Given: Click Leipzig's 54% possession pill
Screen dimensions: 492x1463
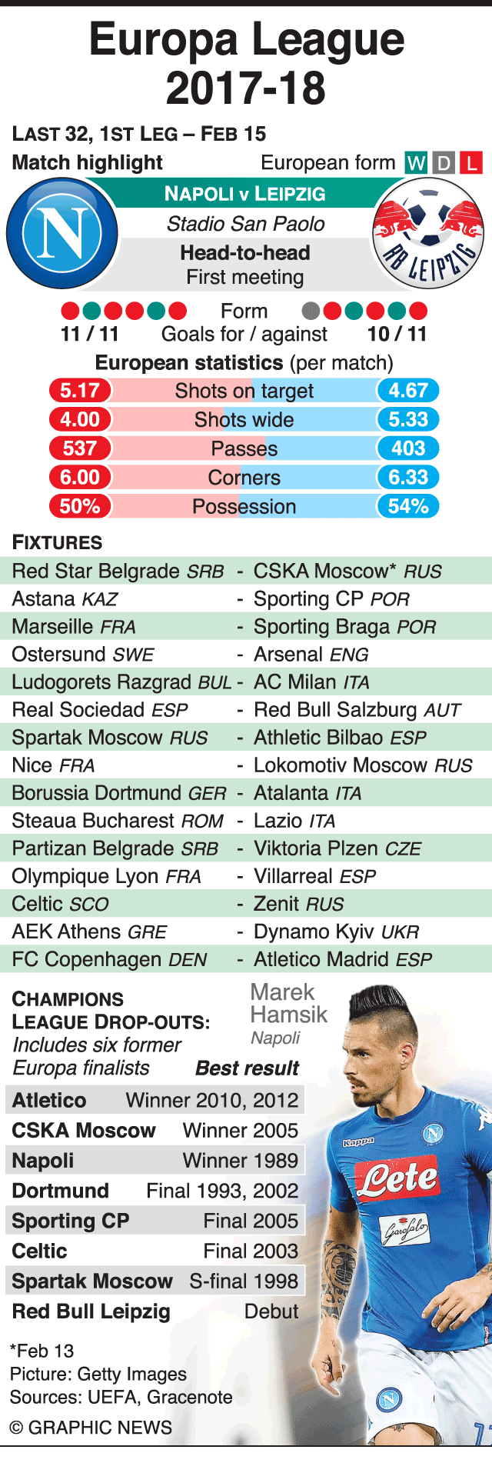Looking at the screenshot, I should click(x=407, y=506).
